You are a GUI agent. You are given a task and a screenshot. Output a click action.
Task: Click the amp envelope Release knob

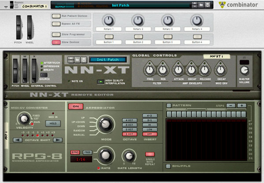(x=205, y=70)
